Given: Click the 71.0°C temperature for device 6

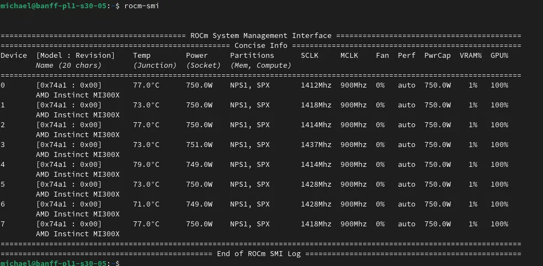Looking at the screenshot, I should (146, 204).
